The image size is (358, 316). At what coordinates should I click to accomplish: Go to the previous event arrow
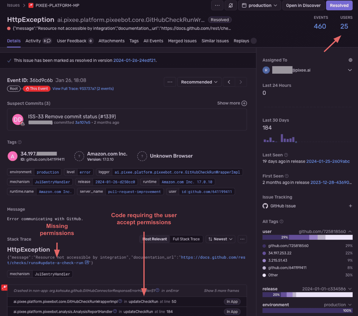[229, 82]
